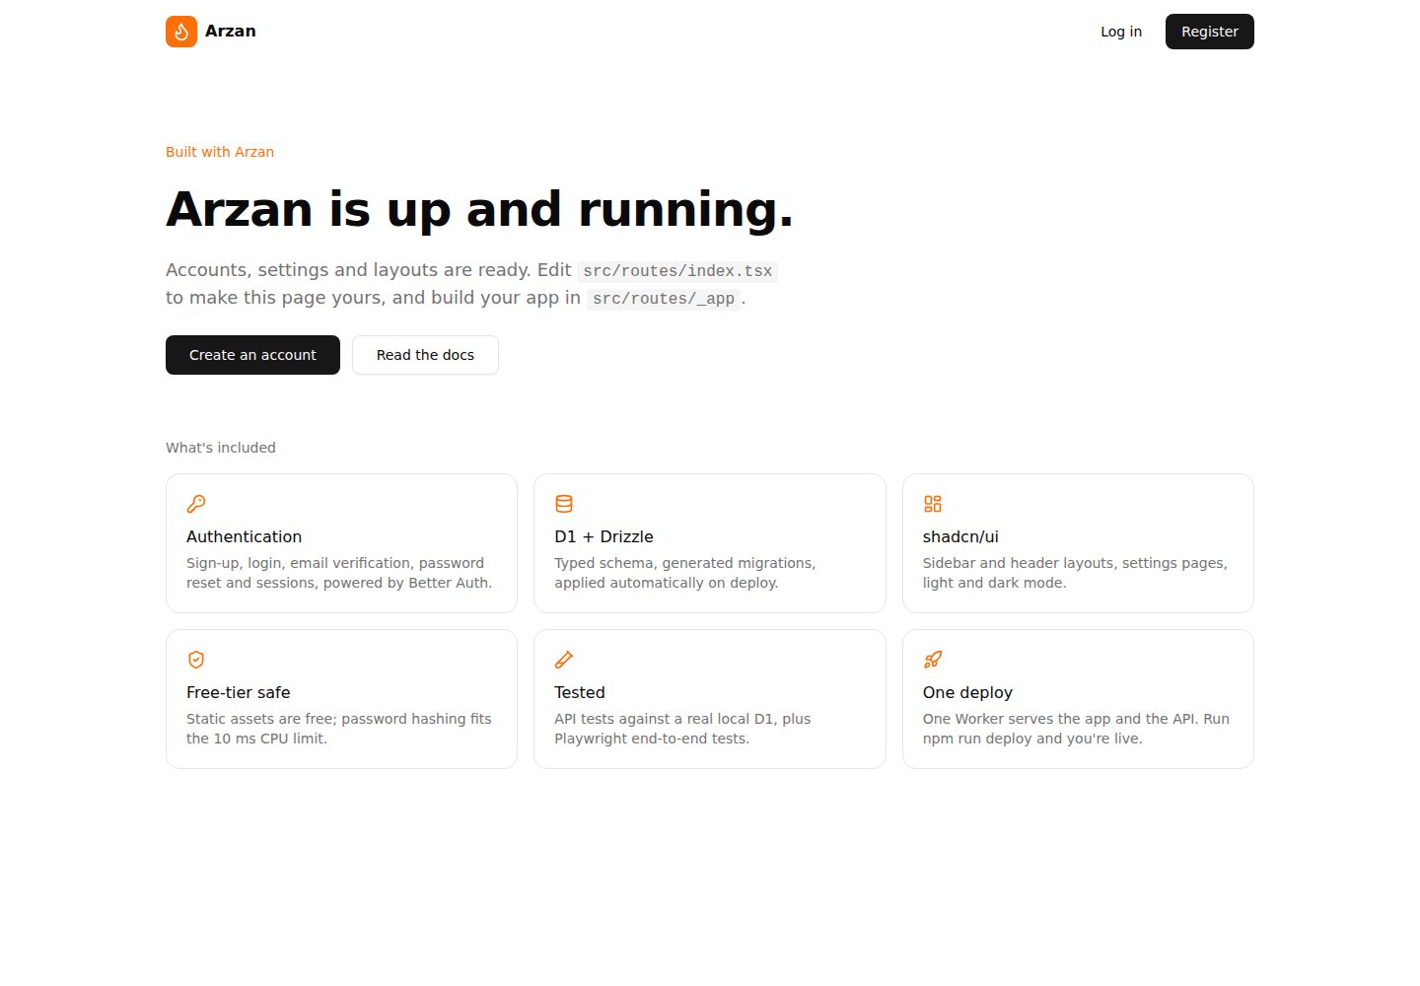The image size is (1420, 986).
Task: Click "One Worker serves the app" description text
Action: (1076, 729)
